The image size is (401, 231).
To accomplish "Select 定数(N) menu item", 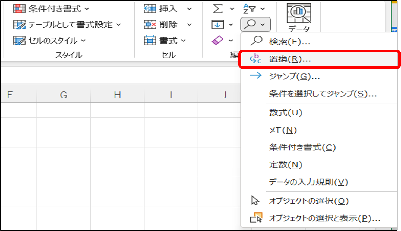I will [x=319, y=165].
